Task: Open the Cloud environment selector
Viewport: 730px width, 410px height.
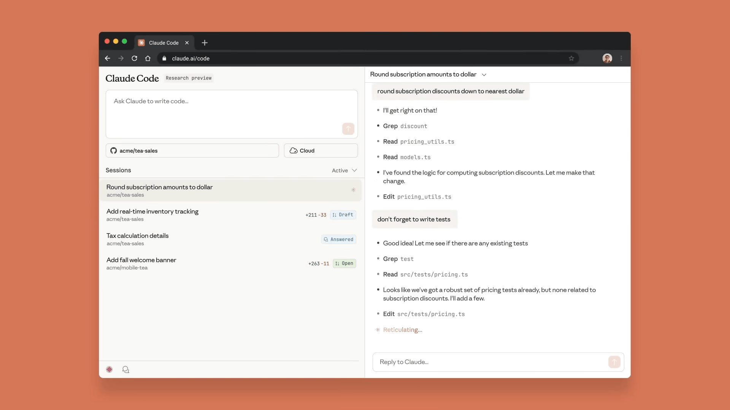Action: click(x=321, y=151)
